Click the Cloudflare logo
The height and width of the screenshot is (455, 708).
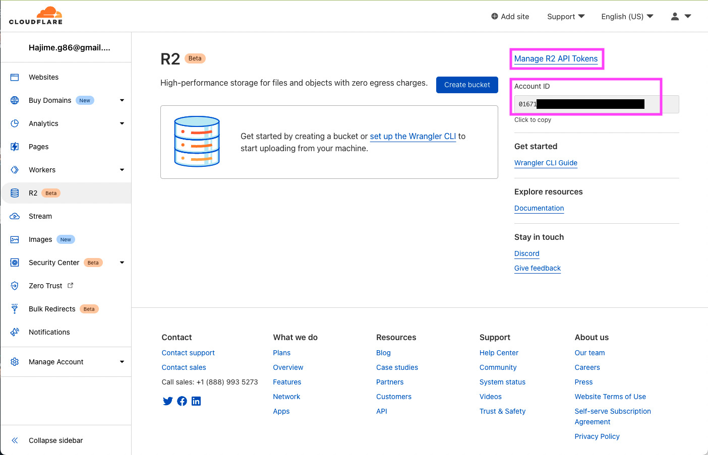pyautogui.click(x=36, y=16)
